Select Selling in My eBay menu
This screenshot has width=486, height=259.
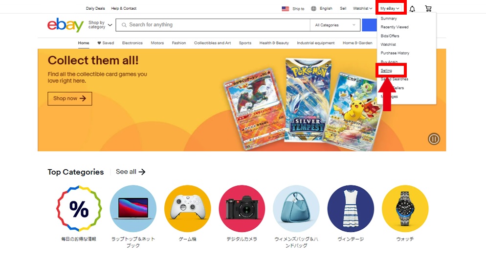click(x=386, y=70)
